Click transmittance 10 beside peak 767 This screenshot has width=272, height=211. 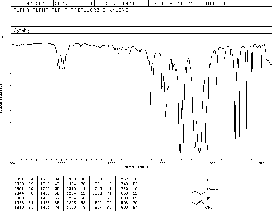point(135,179)
